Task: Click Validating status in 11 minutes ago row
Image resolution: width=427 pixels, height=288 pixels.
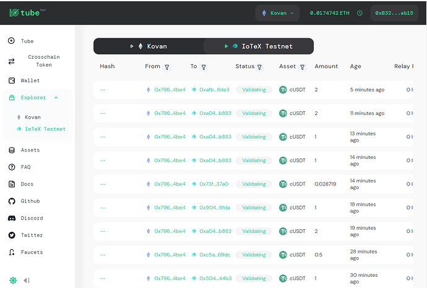Action: click(254, 113)
